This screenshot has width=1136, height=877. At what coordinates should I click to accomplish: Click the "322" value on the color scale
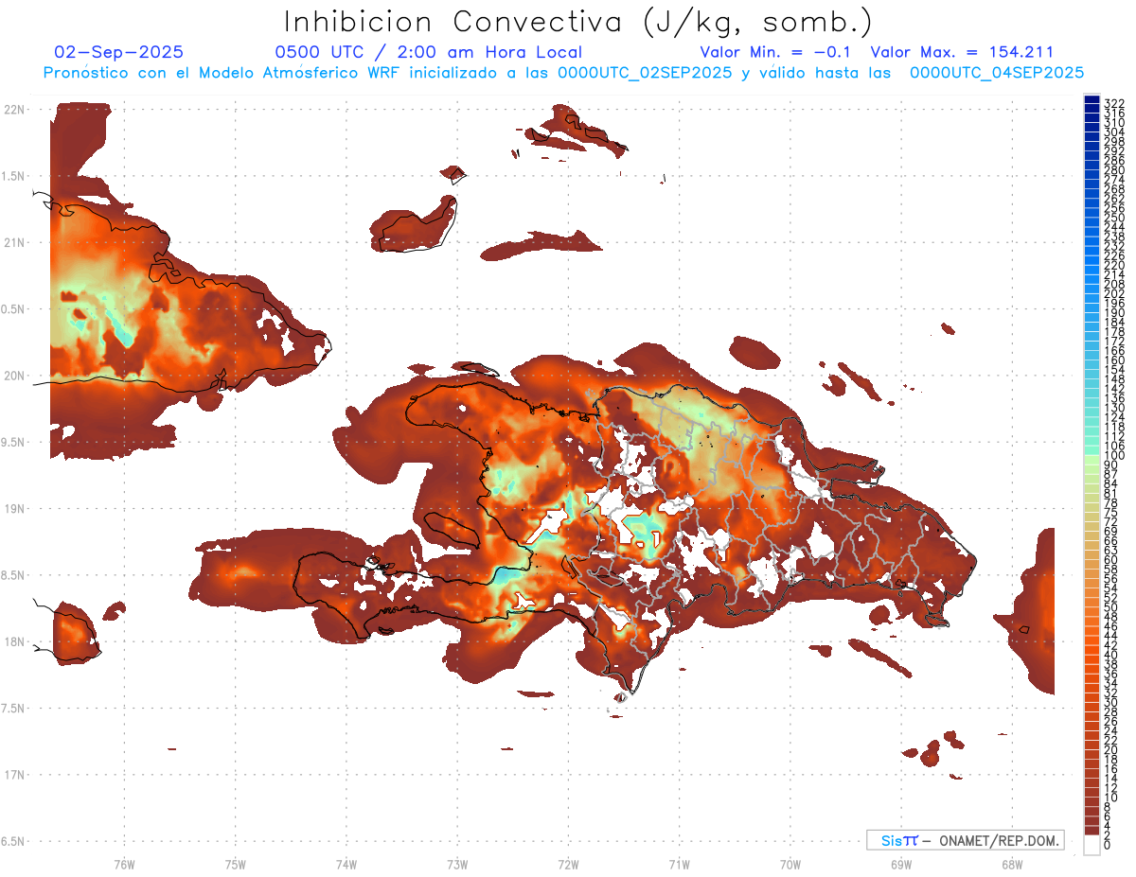(x=1113, y=103)
